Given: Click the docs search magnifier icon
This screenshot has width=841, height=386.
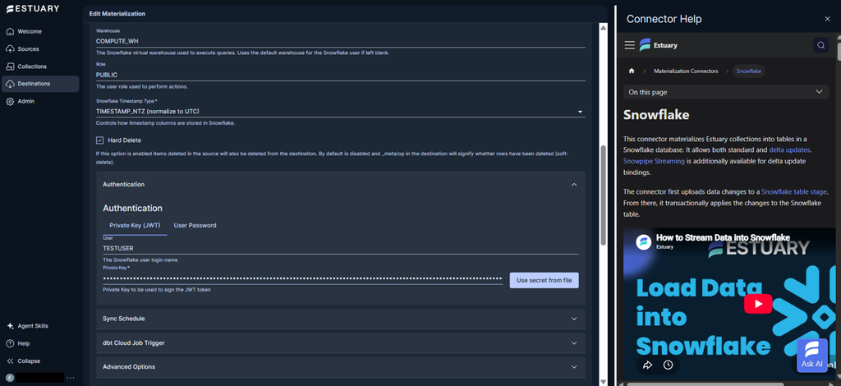Looking at the screenshot, I should (820, 45).
